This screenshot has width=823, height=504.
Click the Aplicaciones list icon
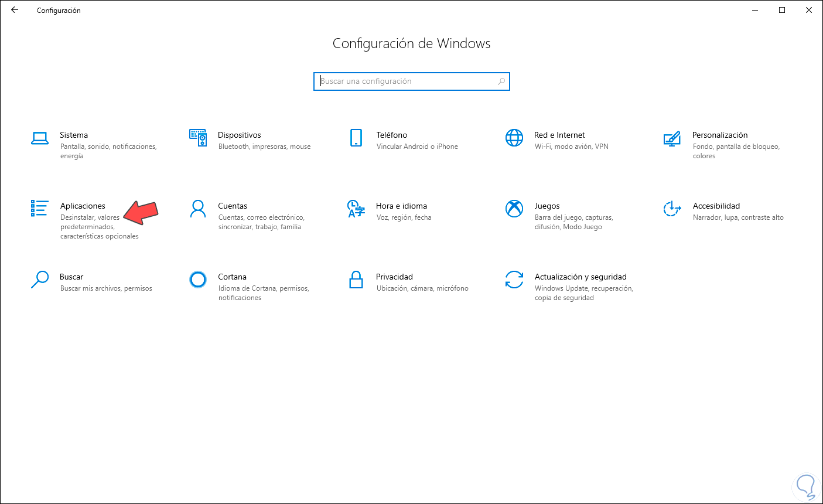point(39,208)
